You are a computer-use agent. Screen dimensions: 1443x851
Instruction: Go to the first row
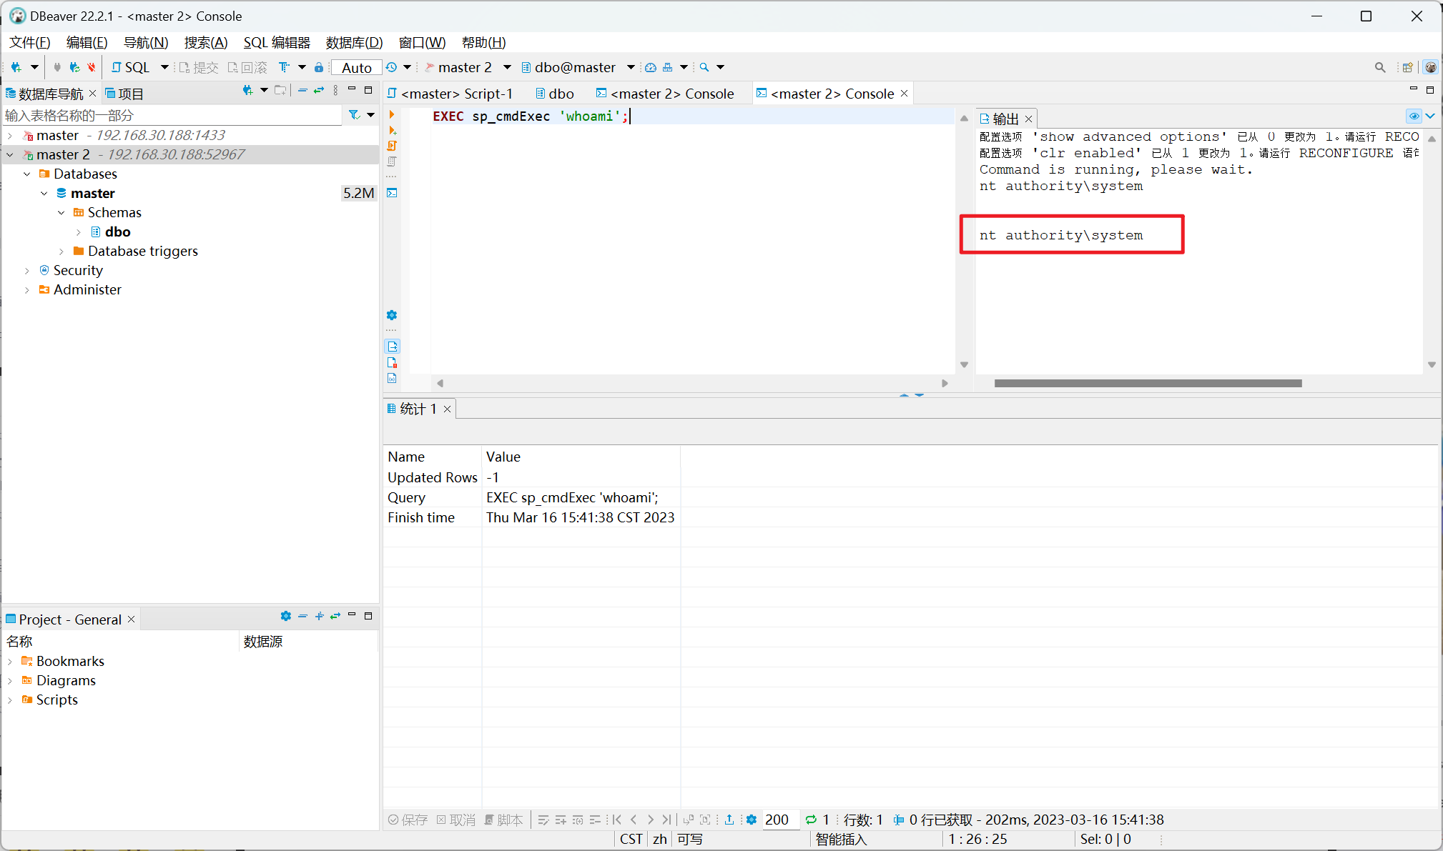[617, 820]
